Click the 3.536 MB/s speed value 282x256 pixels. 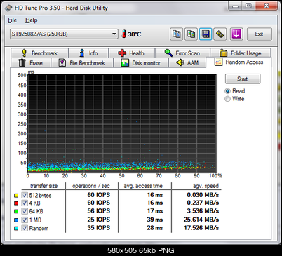[203, 211]
